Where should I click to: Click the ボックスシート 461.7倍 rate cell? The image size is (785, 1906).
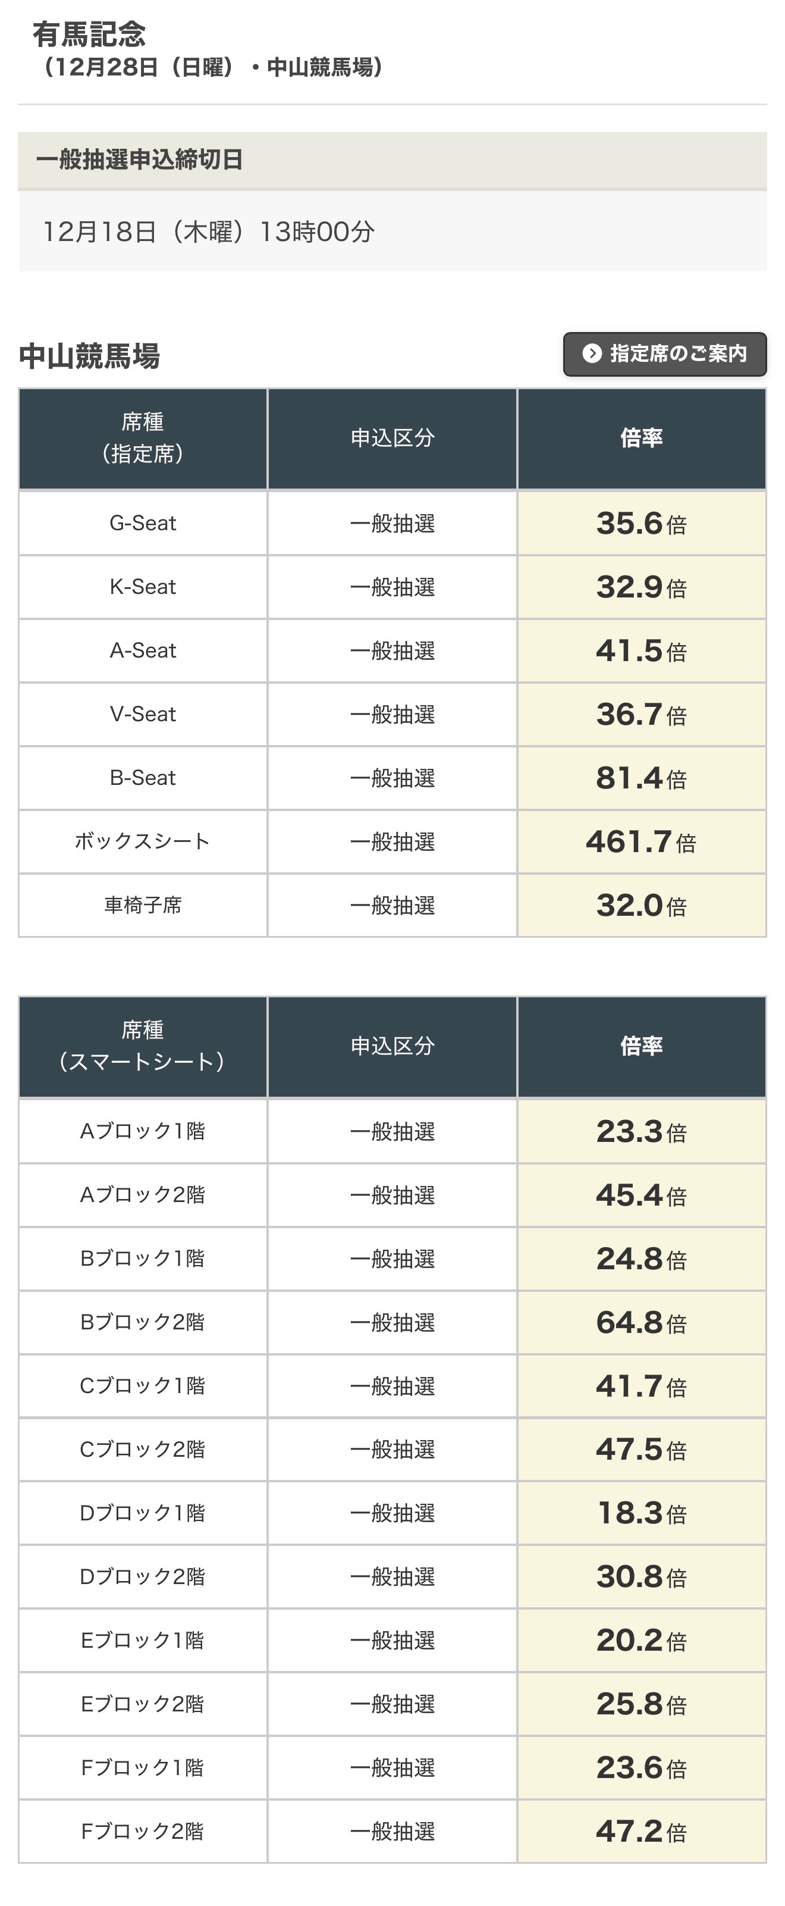(641, 842)
